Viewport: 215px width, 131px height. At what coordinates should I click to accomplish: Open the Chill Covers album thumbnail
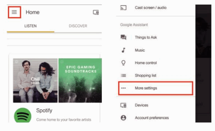(x=35, y=80)
